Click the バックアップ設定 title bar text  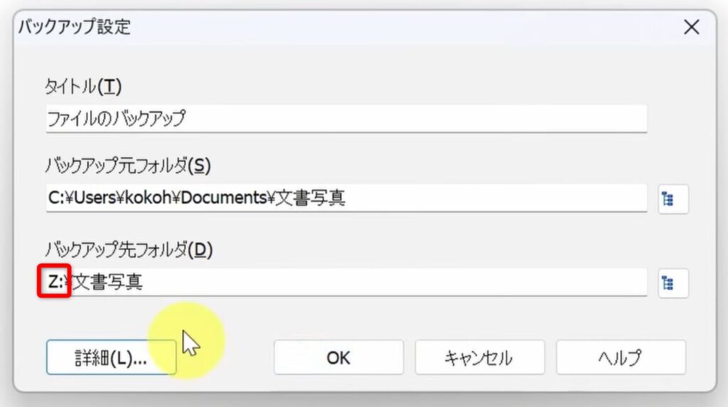74,28
